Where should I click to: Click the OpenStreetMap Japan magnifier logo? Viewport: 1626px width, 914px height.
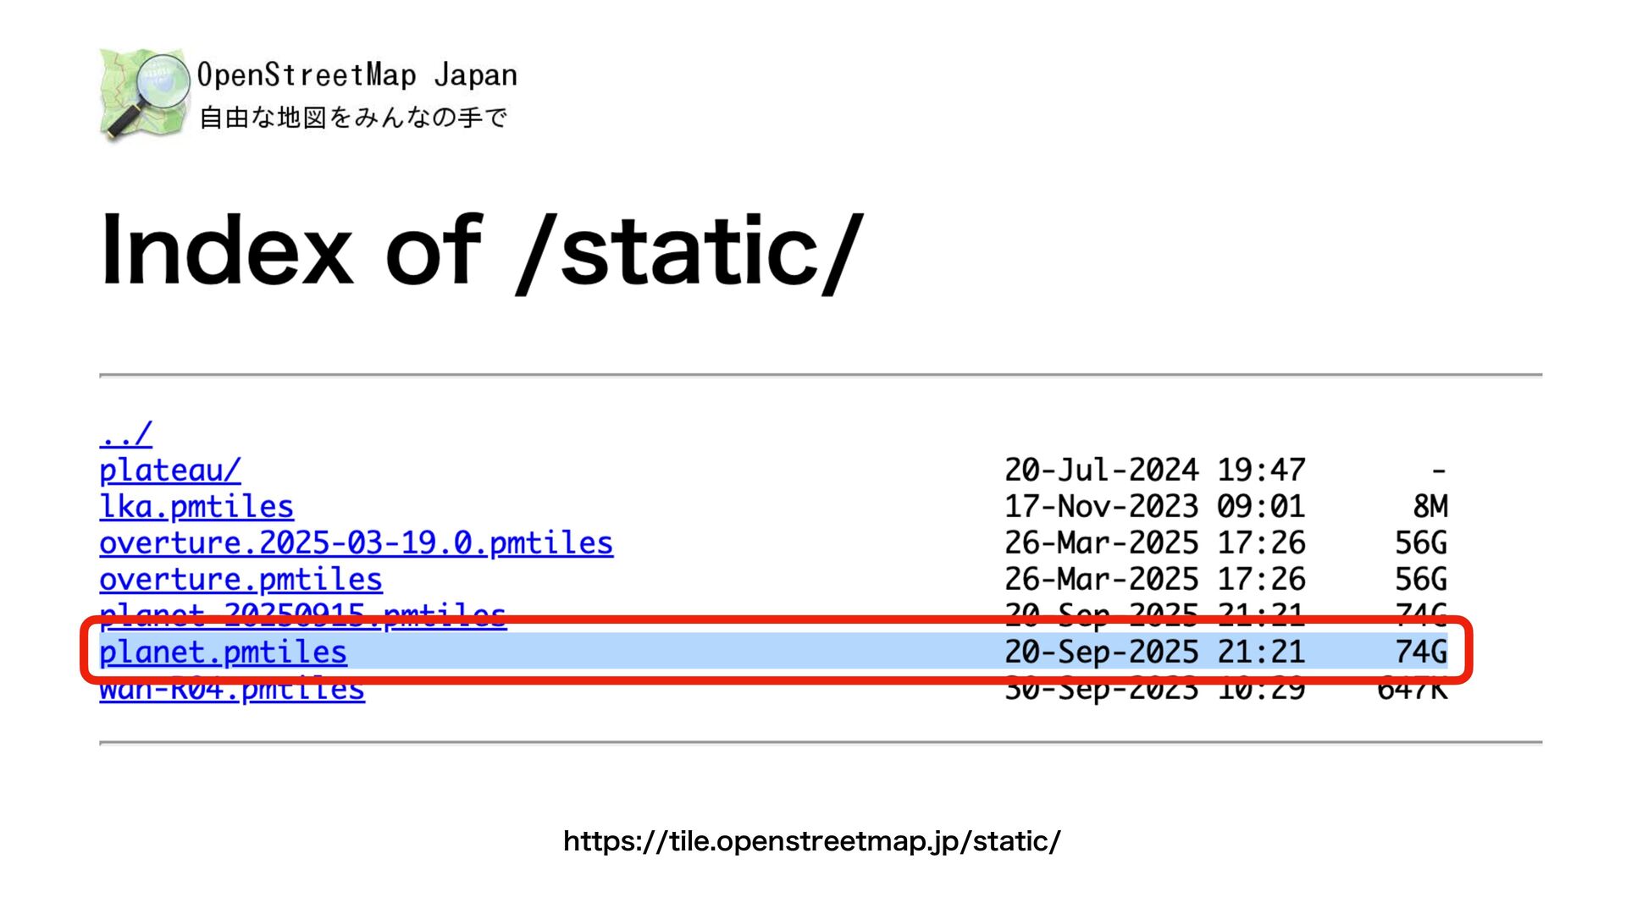(x=144, y=92)
